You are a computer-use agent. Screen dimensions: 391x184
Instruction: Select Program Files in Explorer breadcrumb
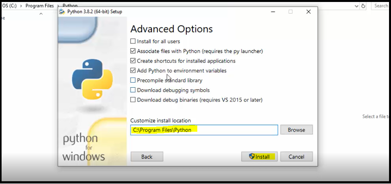(x=39, y=6)
